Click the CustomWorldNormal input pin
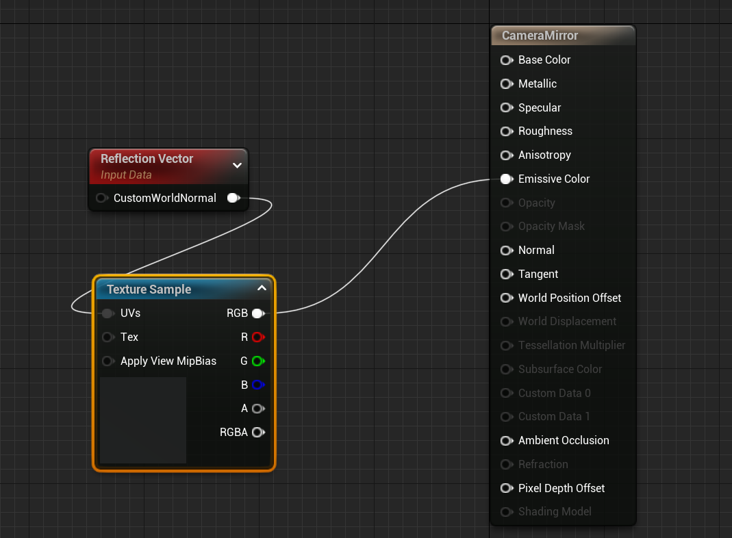 102,198
